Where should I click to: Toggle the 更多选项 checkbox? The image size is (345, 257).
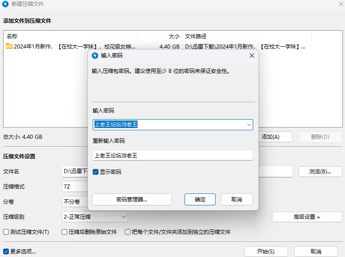(x=6, y=252)
